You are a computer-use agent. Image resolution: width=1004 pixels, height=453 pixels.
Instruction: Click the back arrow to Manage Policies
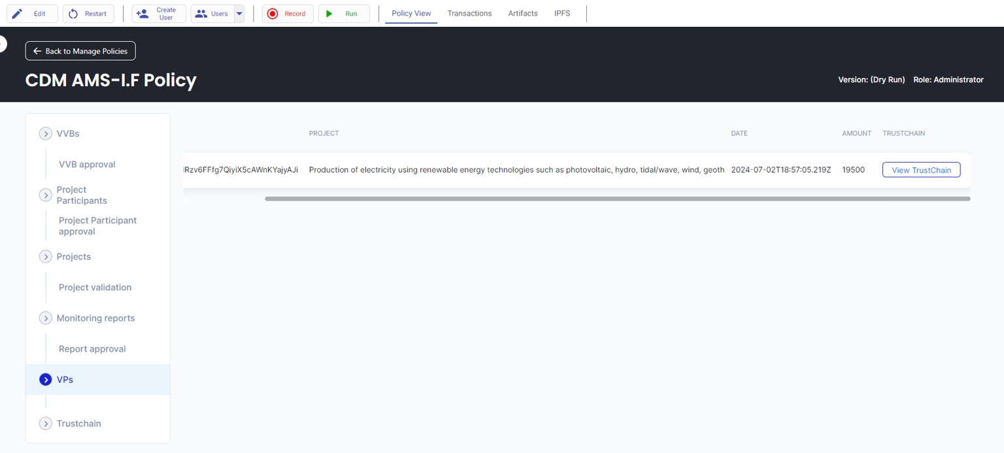pyautogui.click(x=37, y=51)
